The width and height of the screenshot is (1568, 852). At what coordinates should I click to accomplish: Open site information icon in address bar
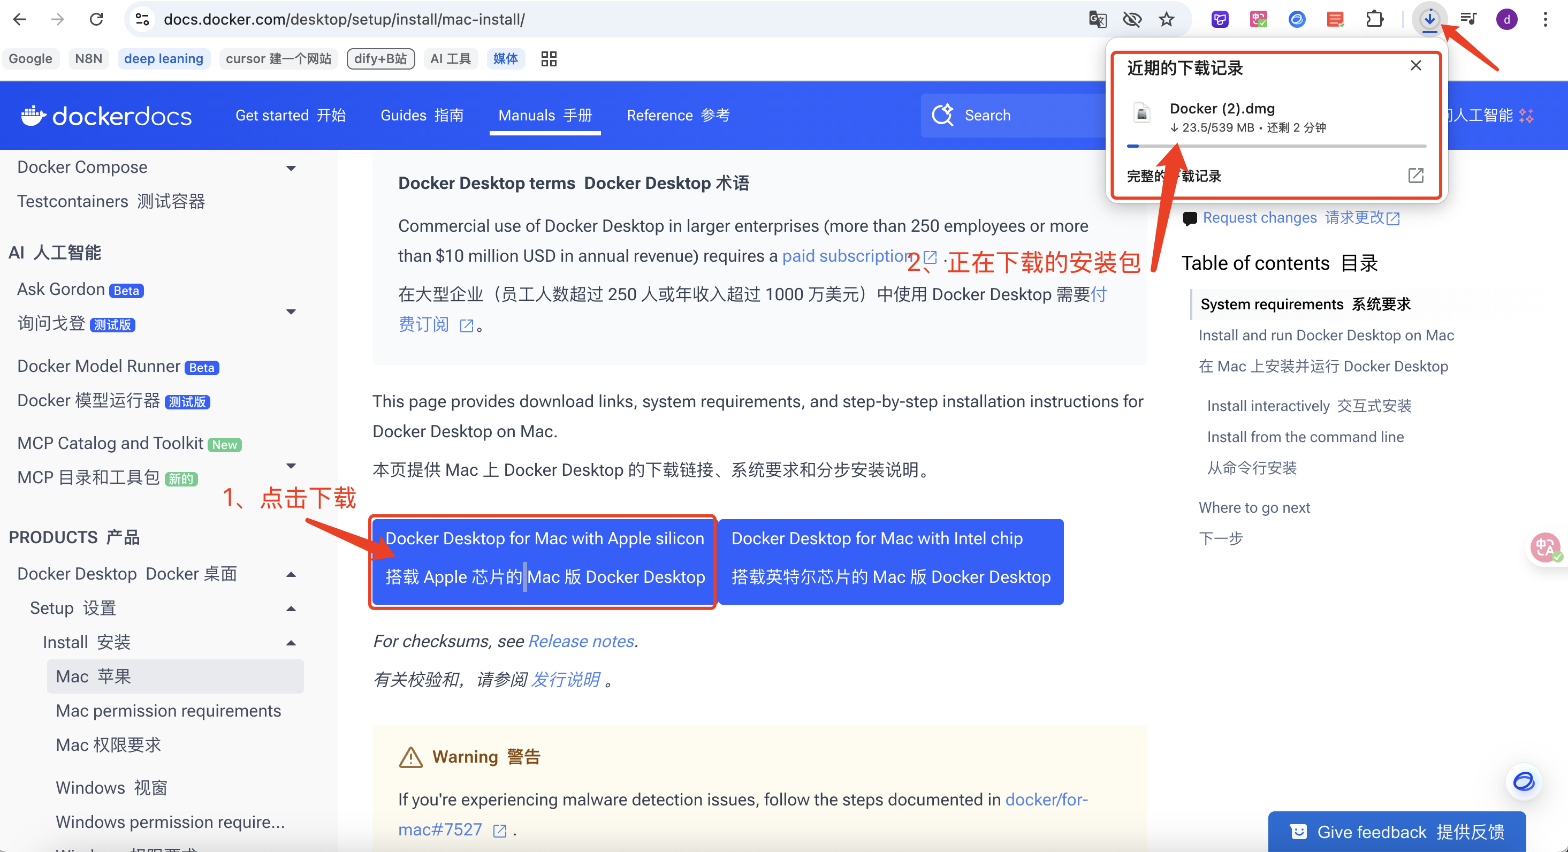142,19
